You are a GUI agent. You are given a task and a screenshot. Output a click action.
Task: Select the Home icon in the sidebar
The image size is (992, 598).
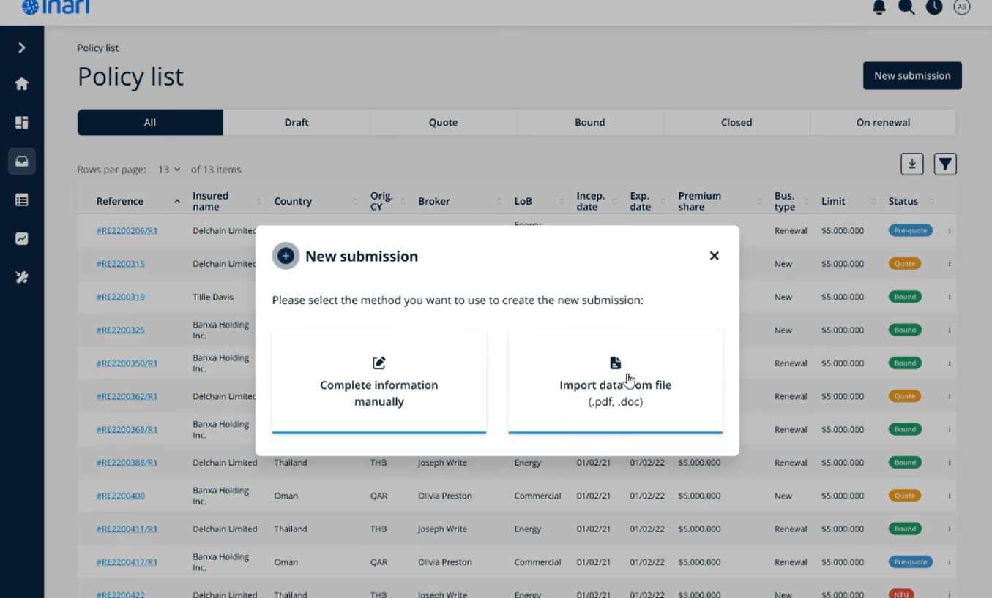click(22, 83)
